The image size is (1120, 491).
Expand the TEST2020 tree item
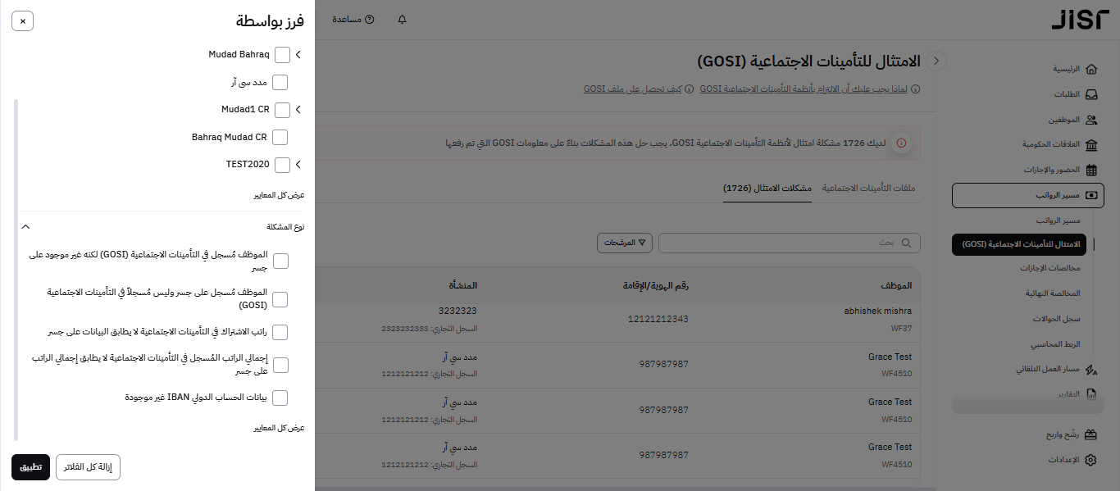pyautogui.click(x=298, y=165)
